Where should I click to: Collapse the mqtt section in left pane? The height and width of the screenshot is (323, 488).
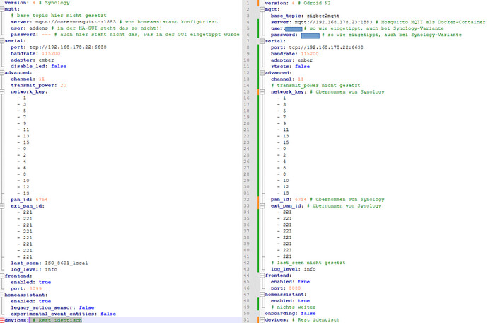tap(3, 9)
